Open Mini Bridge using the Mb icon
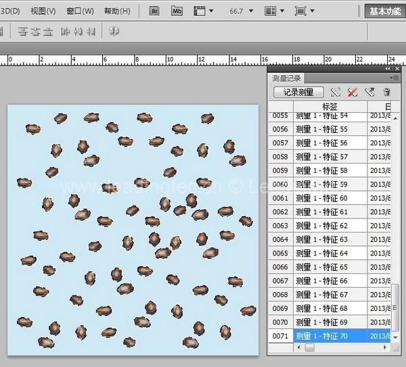 (177, 11)
